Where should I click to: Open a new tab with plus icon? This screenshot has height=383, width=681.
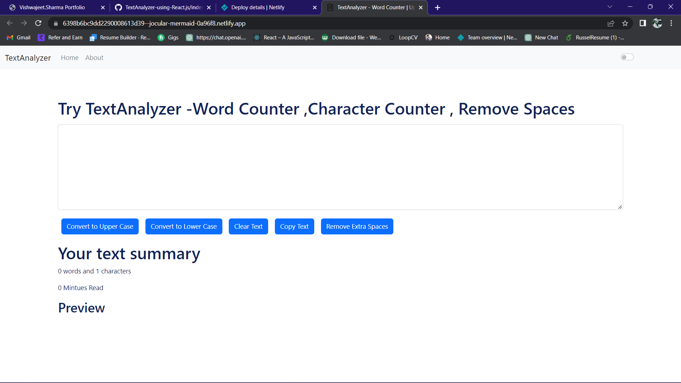tap(437, 7)
